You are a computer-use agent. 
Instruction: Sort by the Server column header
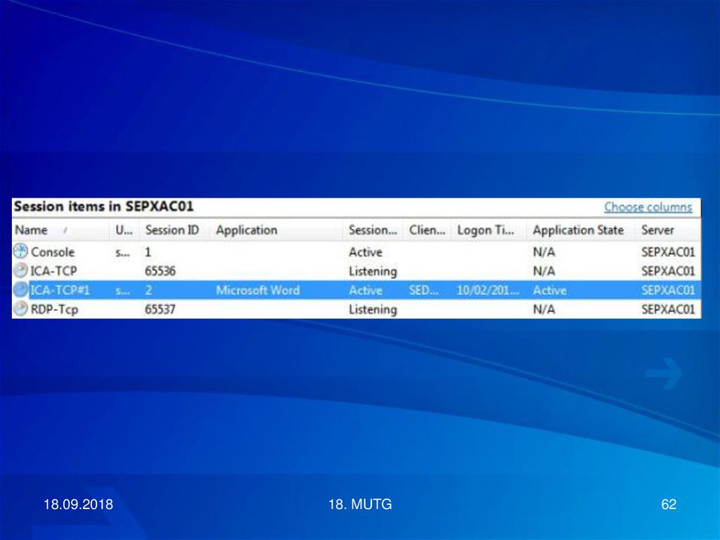pos(668,230)
